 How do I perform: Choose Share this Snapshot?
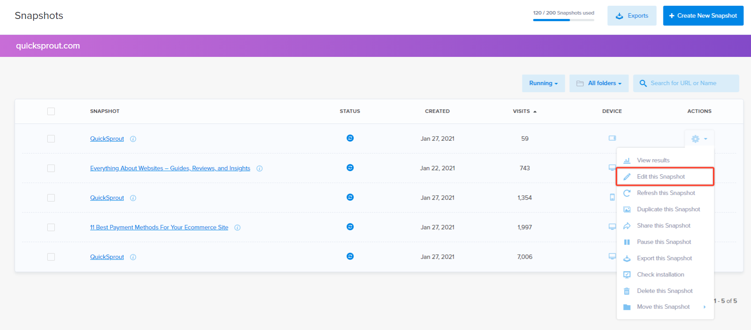click(x=665, y=226)
